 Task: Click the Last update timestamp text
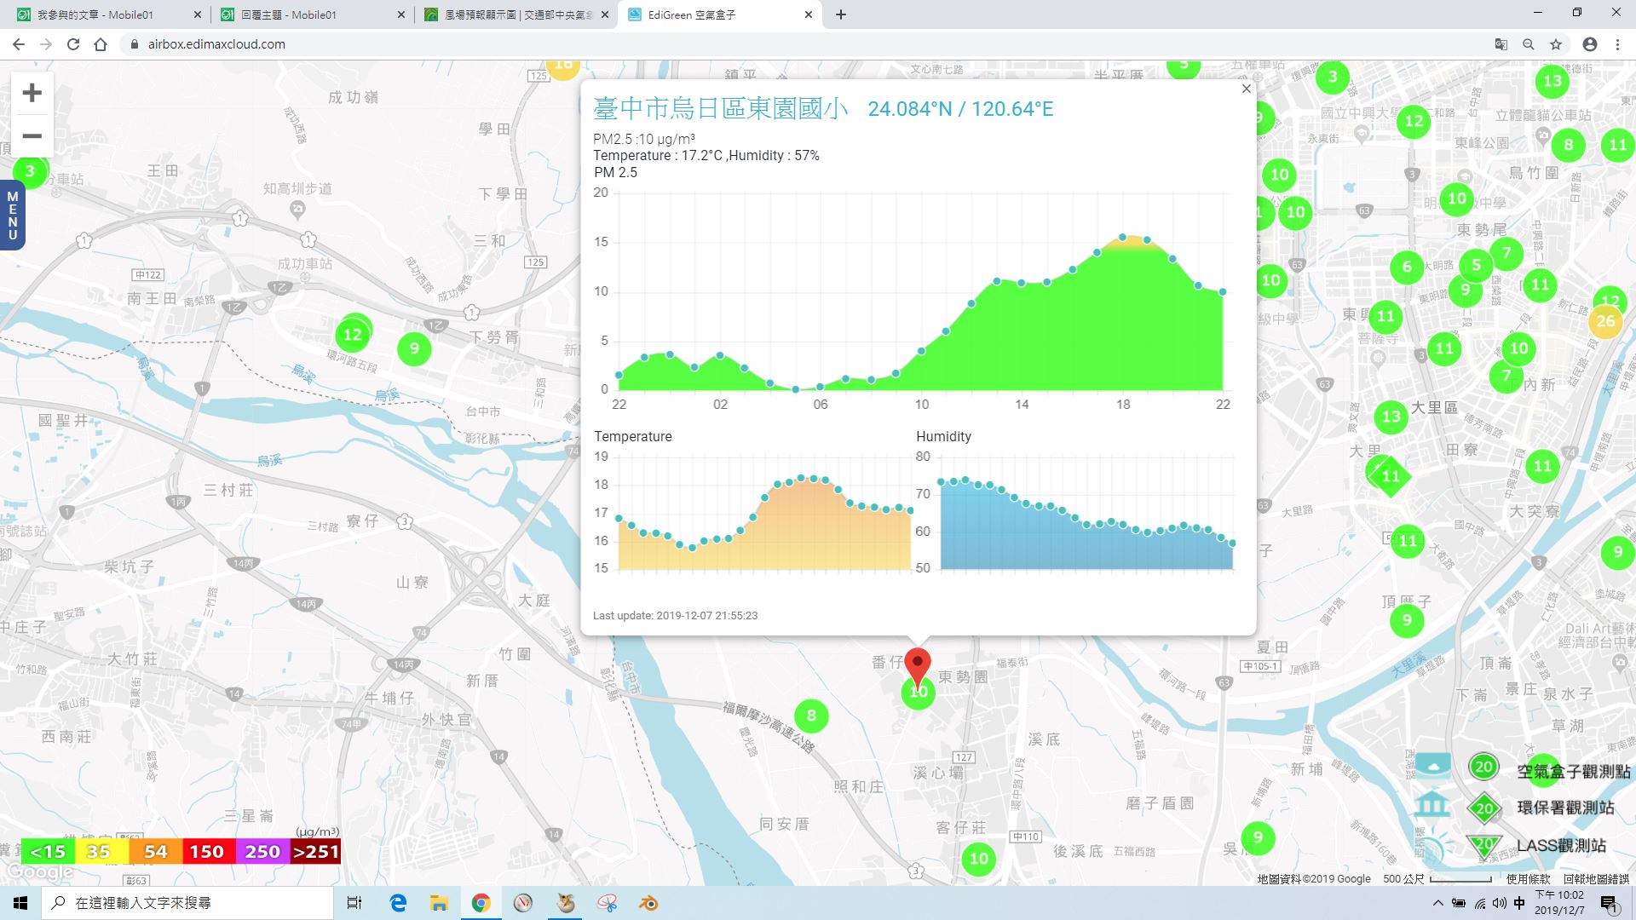pyautogui.click(x=675, y=615)
